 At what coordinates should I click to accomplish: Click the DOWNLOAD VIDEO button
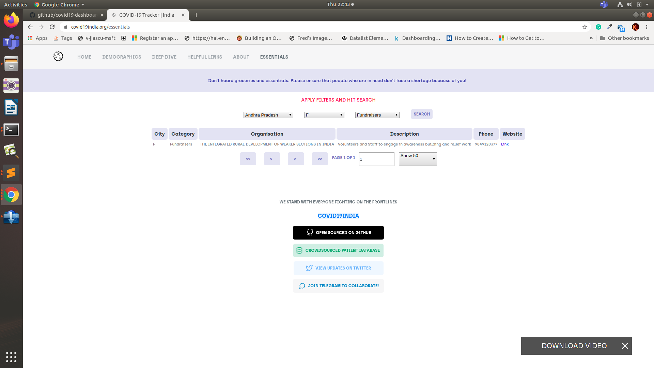point(574,346)
